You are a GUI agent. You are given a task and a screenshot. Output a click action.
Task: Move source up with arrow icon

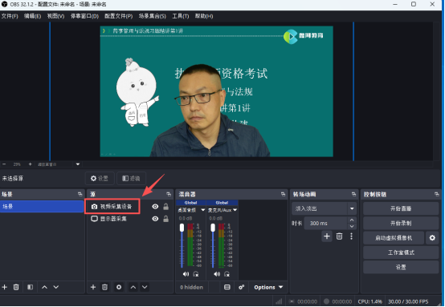pyautogui.click(x=133, y=287)
